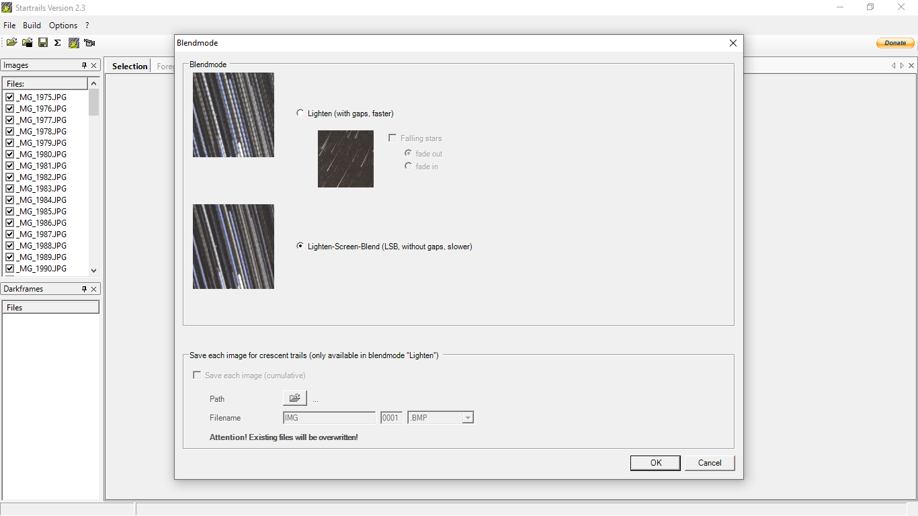Click the Donate button
The width and height of the screenshot is (918, 516).
(x=895, y=43)
